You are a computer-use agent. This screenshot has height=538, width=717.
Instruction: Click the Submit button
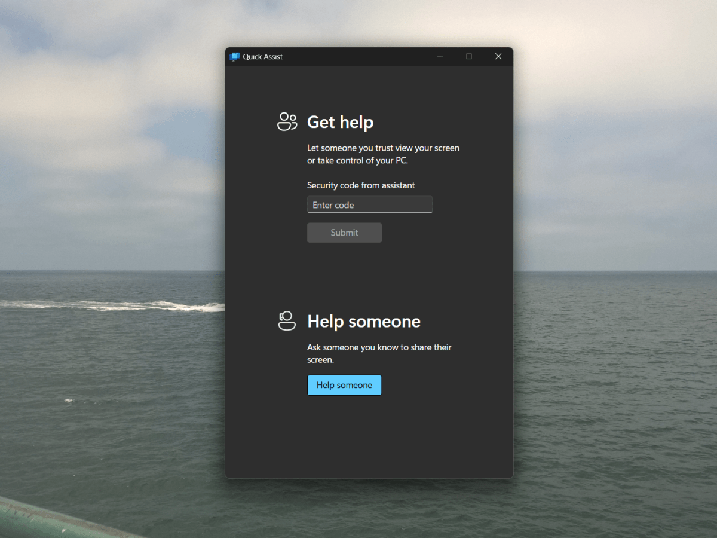344,233
